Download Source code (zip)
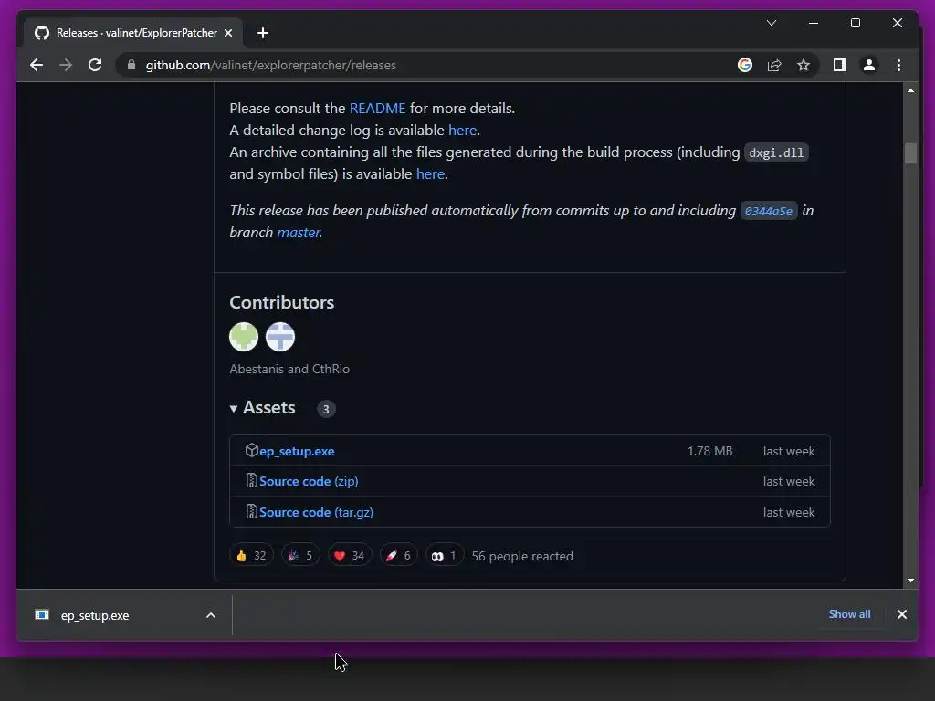This screenshot has height=701, width=935. pyautogui.click(x=309, y=481)
